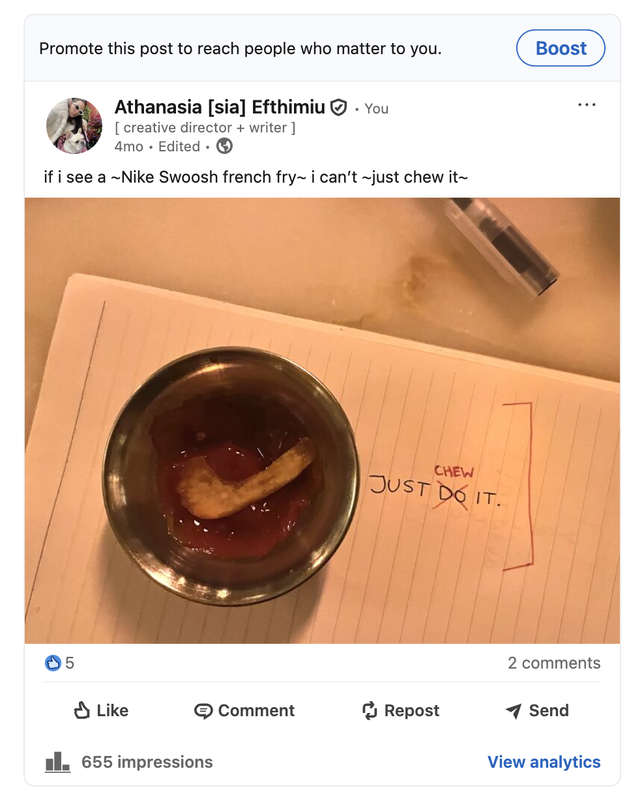This screenshot has width=644, height=801.
Task: Click the author name Athanasia Efthimiu
Action: click(220, 107)
